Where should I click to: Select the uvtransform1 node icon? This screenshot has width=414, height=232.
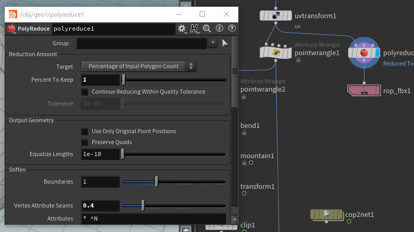click(x=276, y=16)
